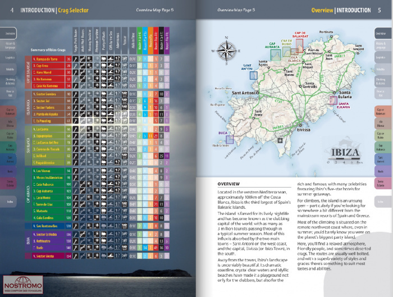
Task: Open Buda tab on right page
Action: pyautogui.click(x=383, y=171)
